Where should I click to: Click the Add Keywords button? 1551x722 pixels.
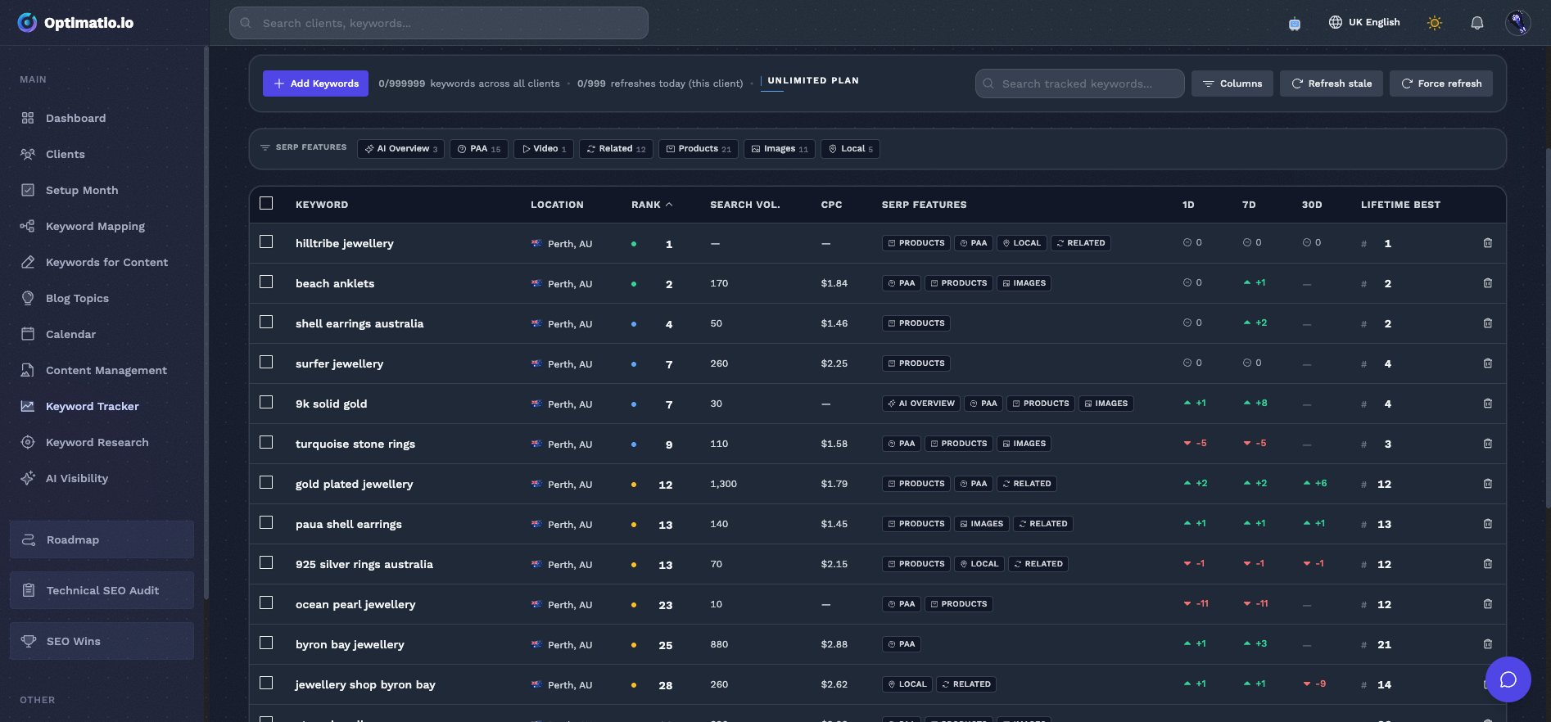[315, 83]
